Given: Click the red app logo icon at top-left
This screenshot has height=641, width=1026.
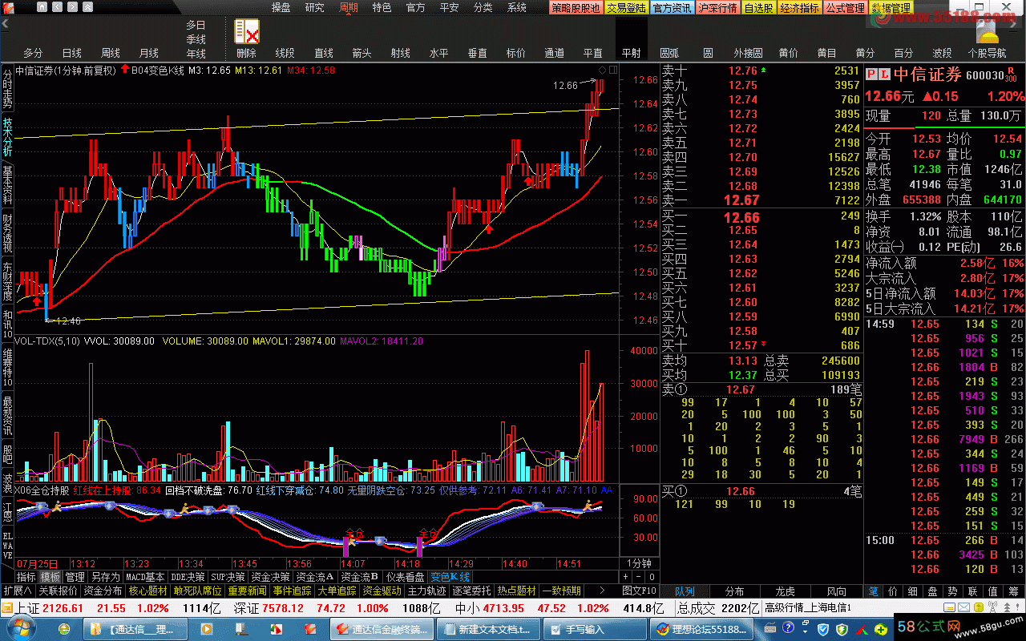Looking at the screenshot, I should (x=8, y=8).
